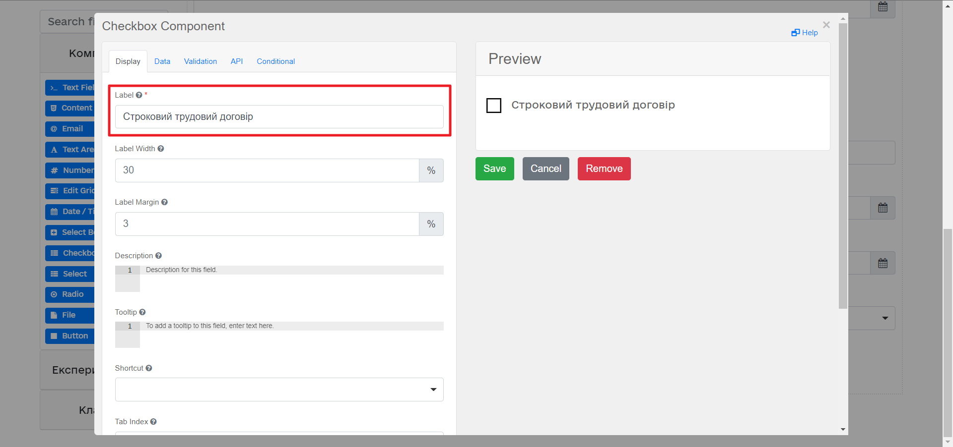Click the Tooltip help icon

[x=142, y=312]
